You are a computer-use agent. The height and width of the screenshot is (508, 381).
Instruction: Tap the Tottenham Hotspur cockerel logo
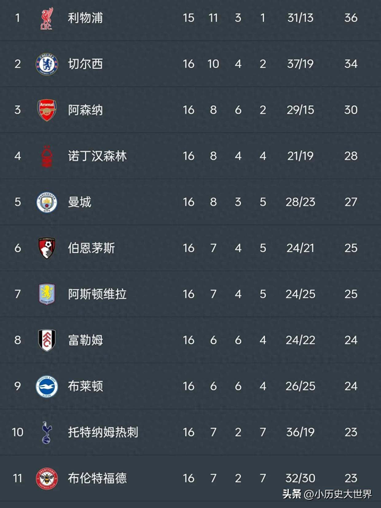click(47, 432)
